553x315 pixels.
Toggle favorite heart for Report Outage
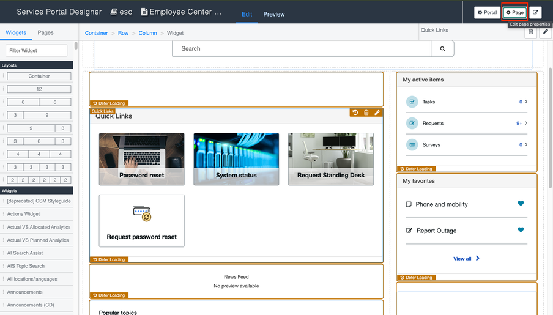pos(521,230)
